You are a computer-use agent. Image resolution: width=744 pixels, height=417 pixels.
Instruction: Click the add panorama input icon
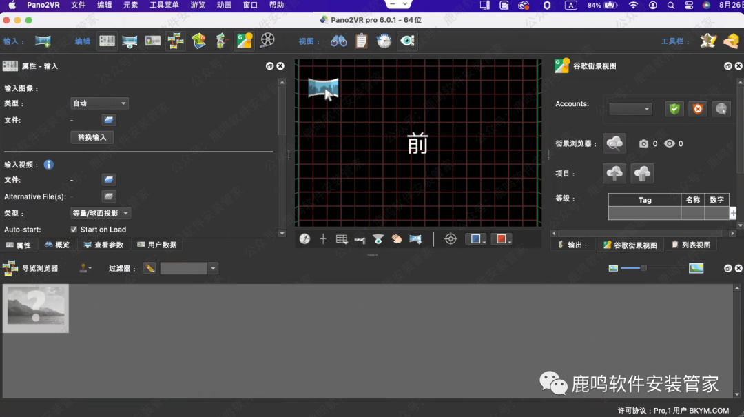pos(43,41)
